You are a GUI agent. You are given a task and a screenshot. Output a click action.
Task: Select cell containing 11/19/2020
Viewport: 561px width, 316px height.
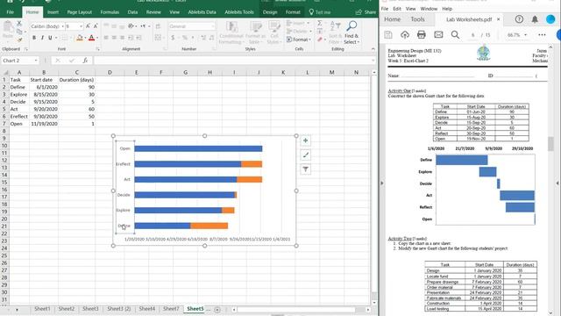click(44, 124)
